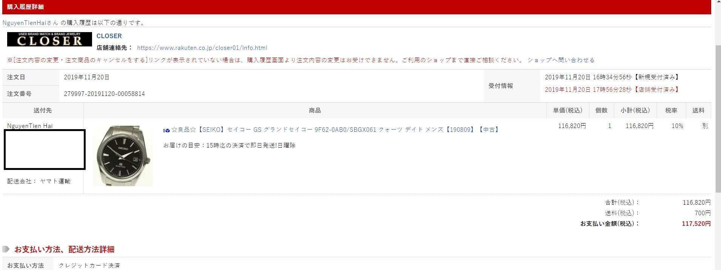Click the red 117,520円 payment total
Viewport: 721px width, 270px height.
pos(696,224)
